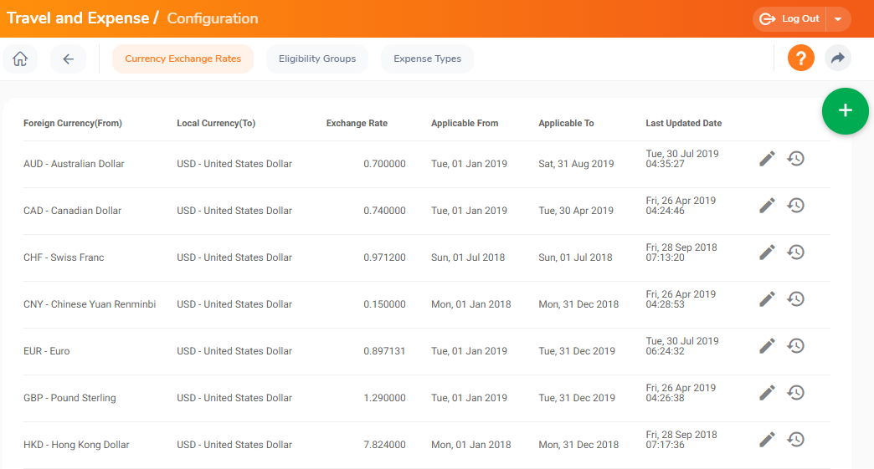This screenshot has height=469, width=874.
Task: Select the Currency Exchange Rates tab
Action: (x=183, y=59)
